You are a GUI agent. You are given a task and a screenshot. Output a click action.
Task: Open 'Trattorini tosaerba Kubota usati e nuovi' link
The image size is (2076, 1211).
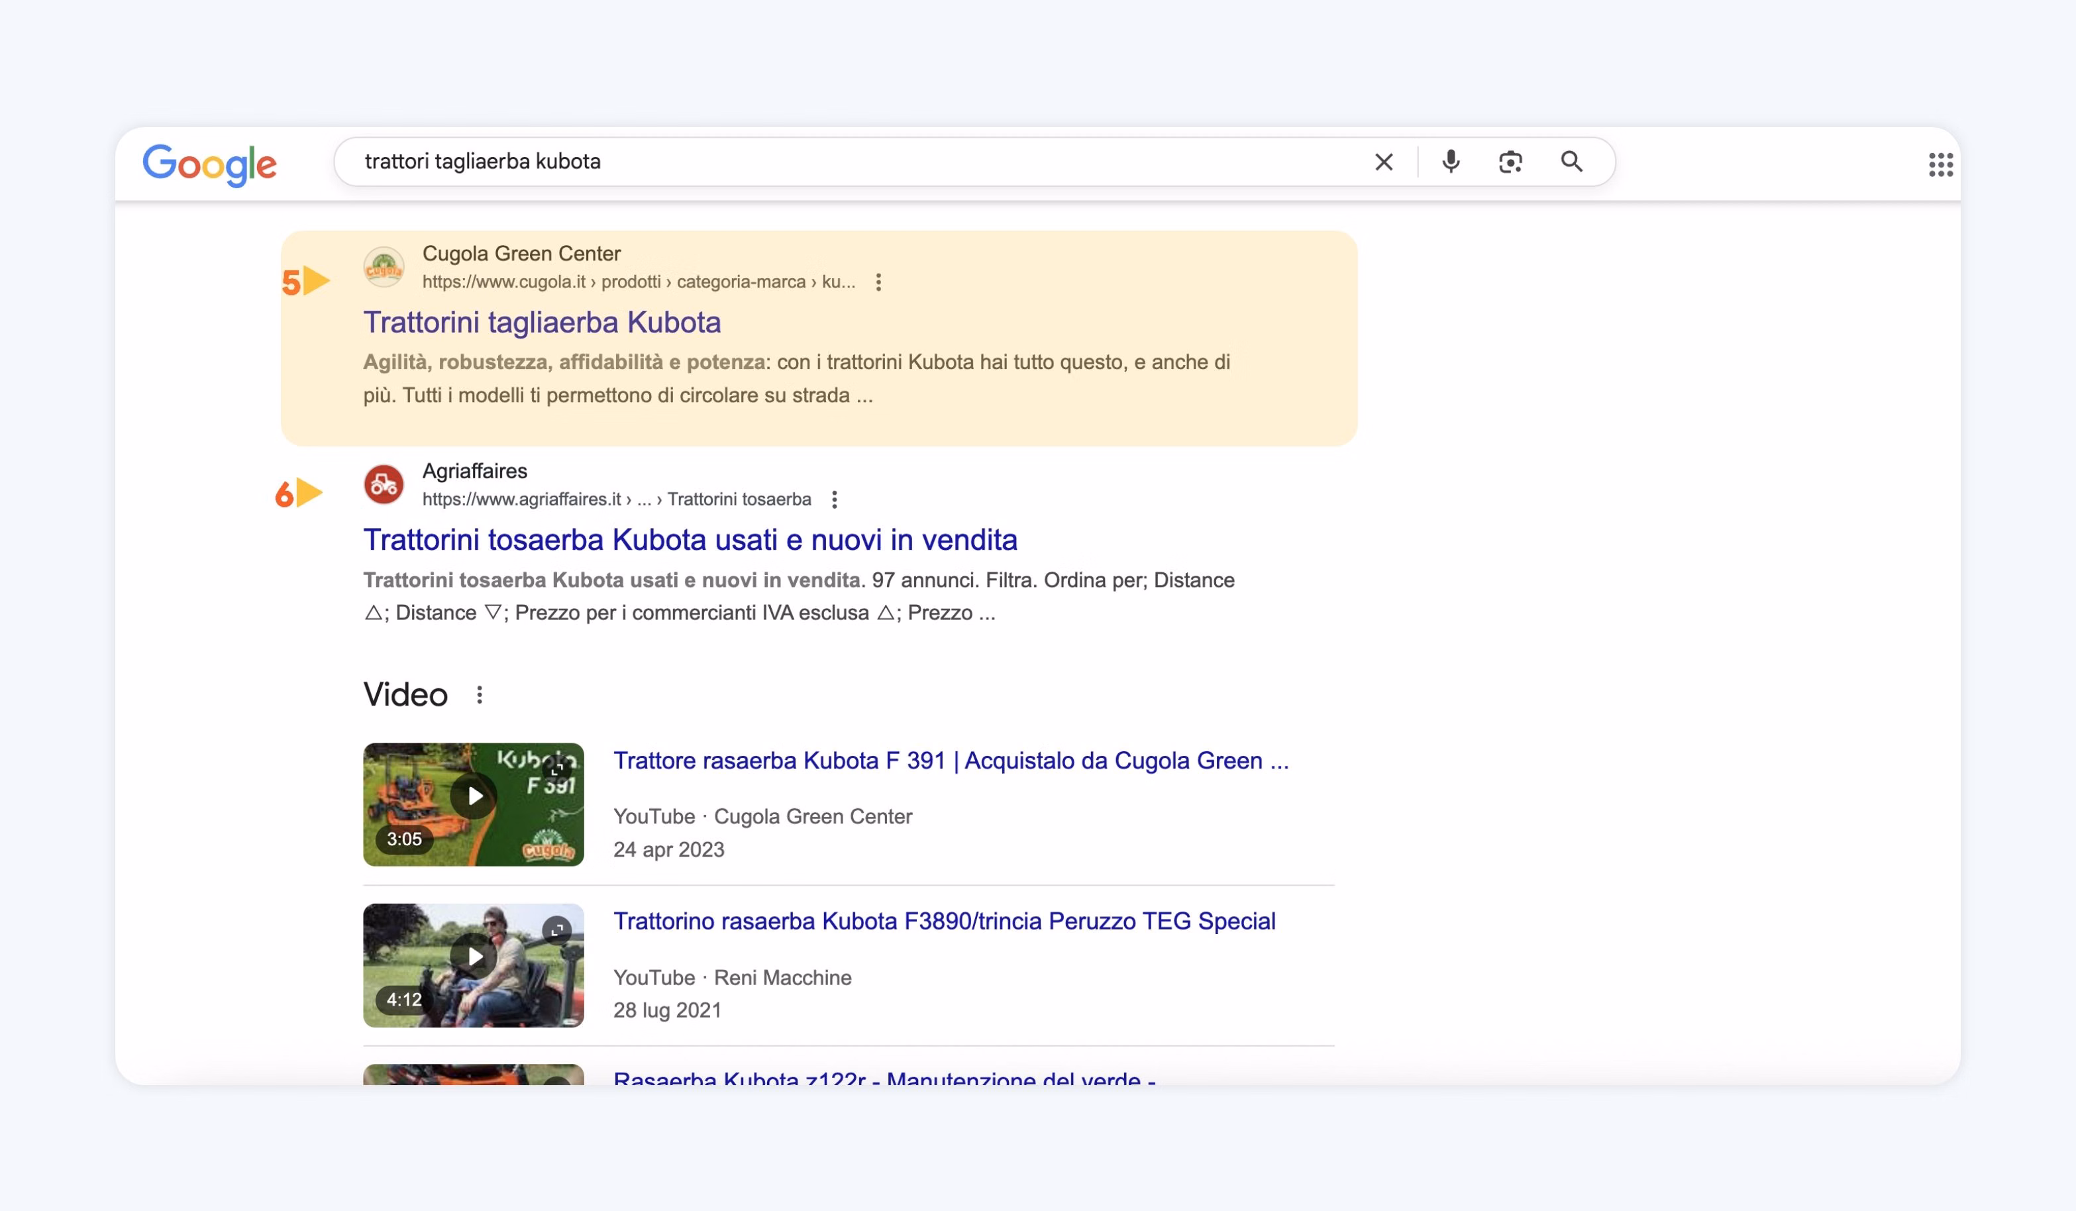(x=690, y=540)
